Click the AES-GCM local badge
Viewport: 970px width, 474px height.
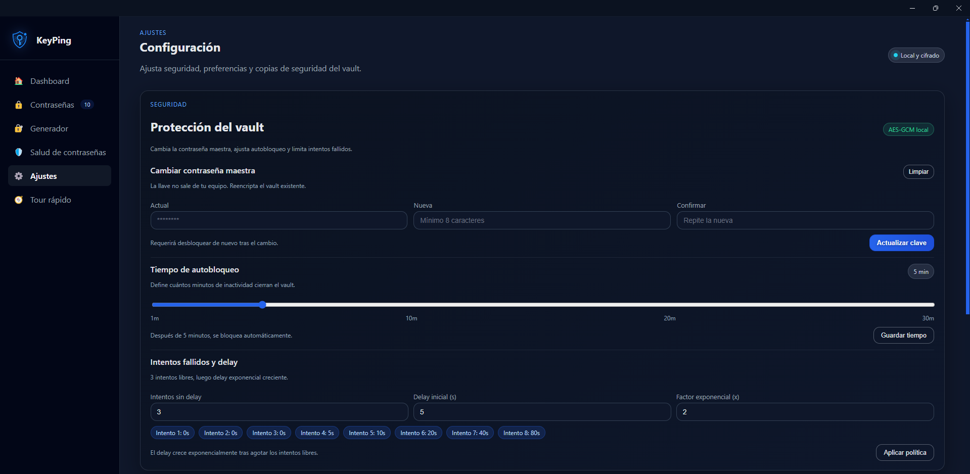click(908, 130)
